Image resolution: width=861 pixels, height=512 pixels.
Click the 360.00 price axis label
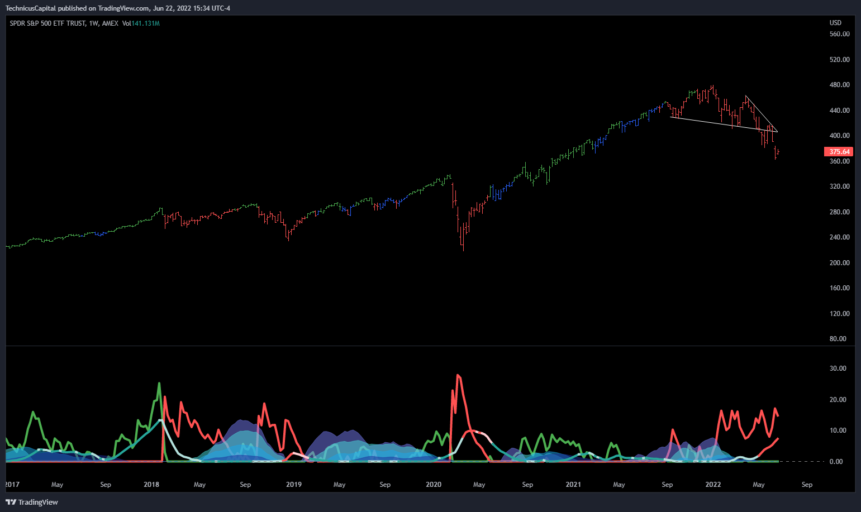coord(839,161)
